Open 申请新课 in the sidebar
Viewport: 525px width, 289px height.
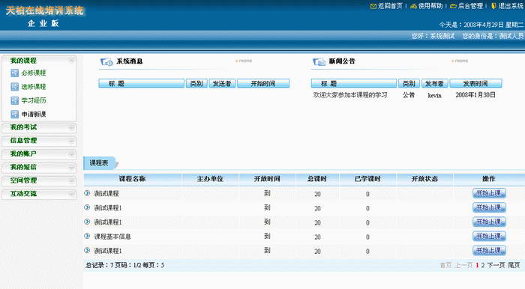(34, 115)
